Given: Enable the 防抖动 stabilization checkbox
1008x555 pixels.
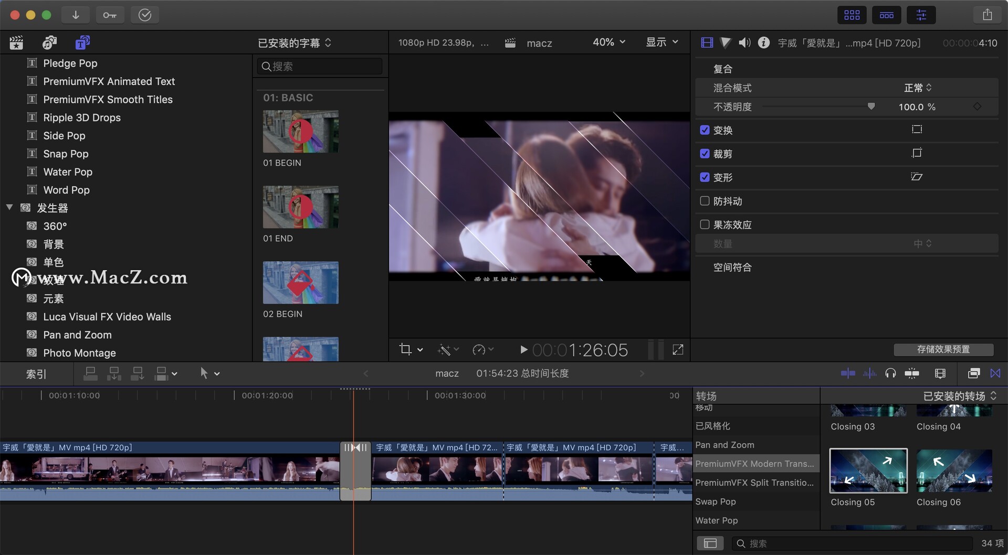Looking at the screenshot, I should point(705,201).
